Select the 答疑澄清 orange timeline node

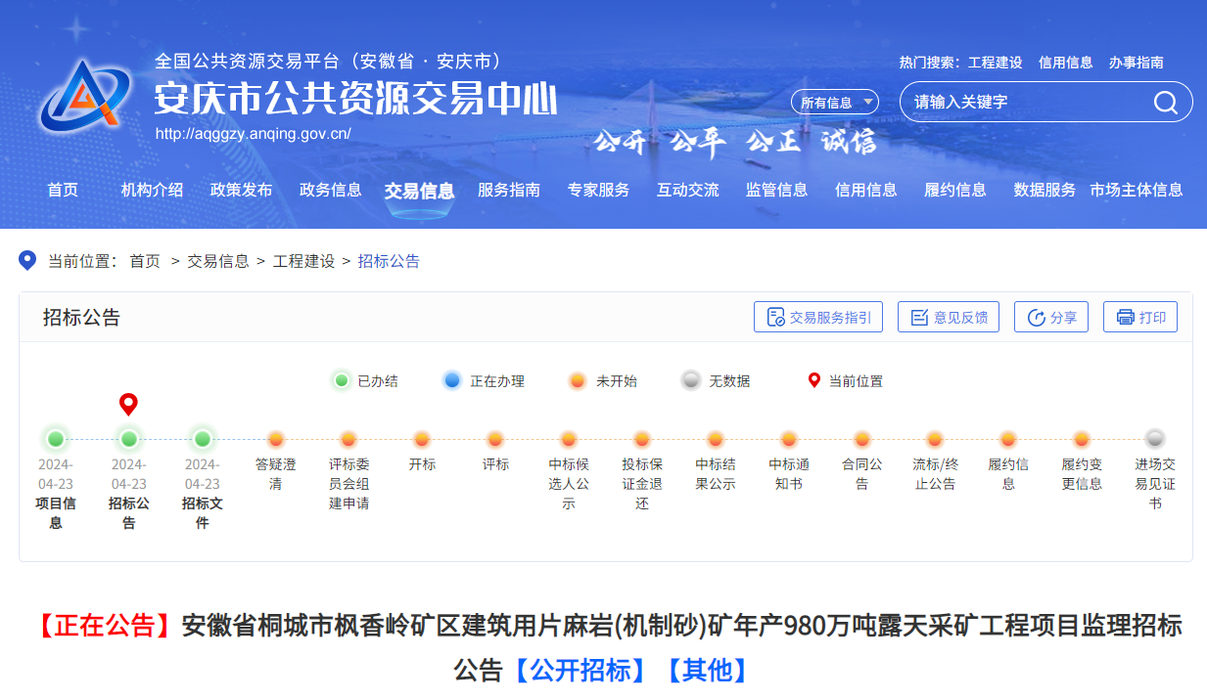275,439
